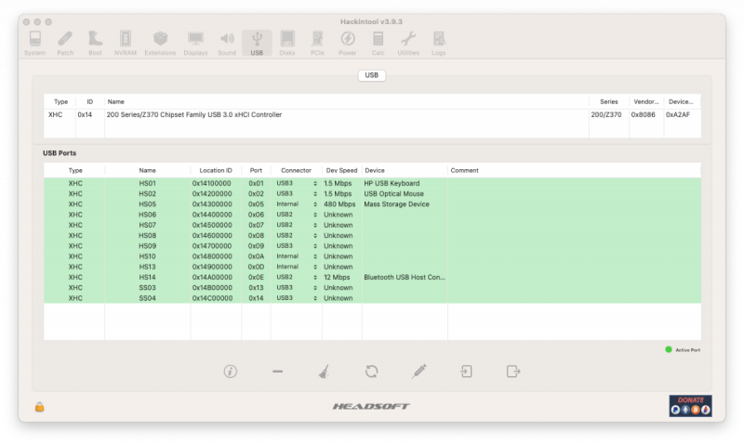Open the PCIe toolbar section
The width and height of the screenshot is (744, 445).
pos(317,43)
